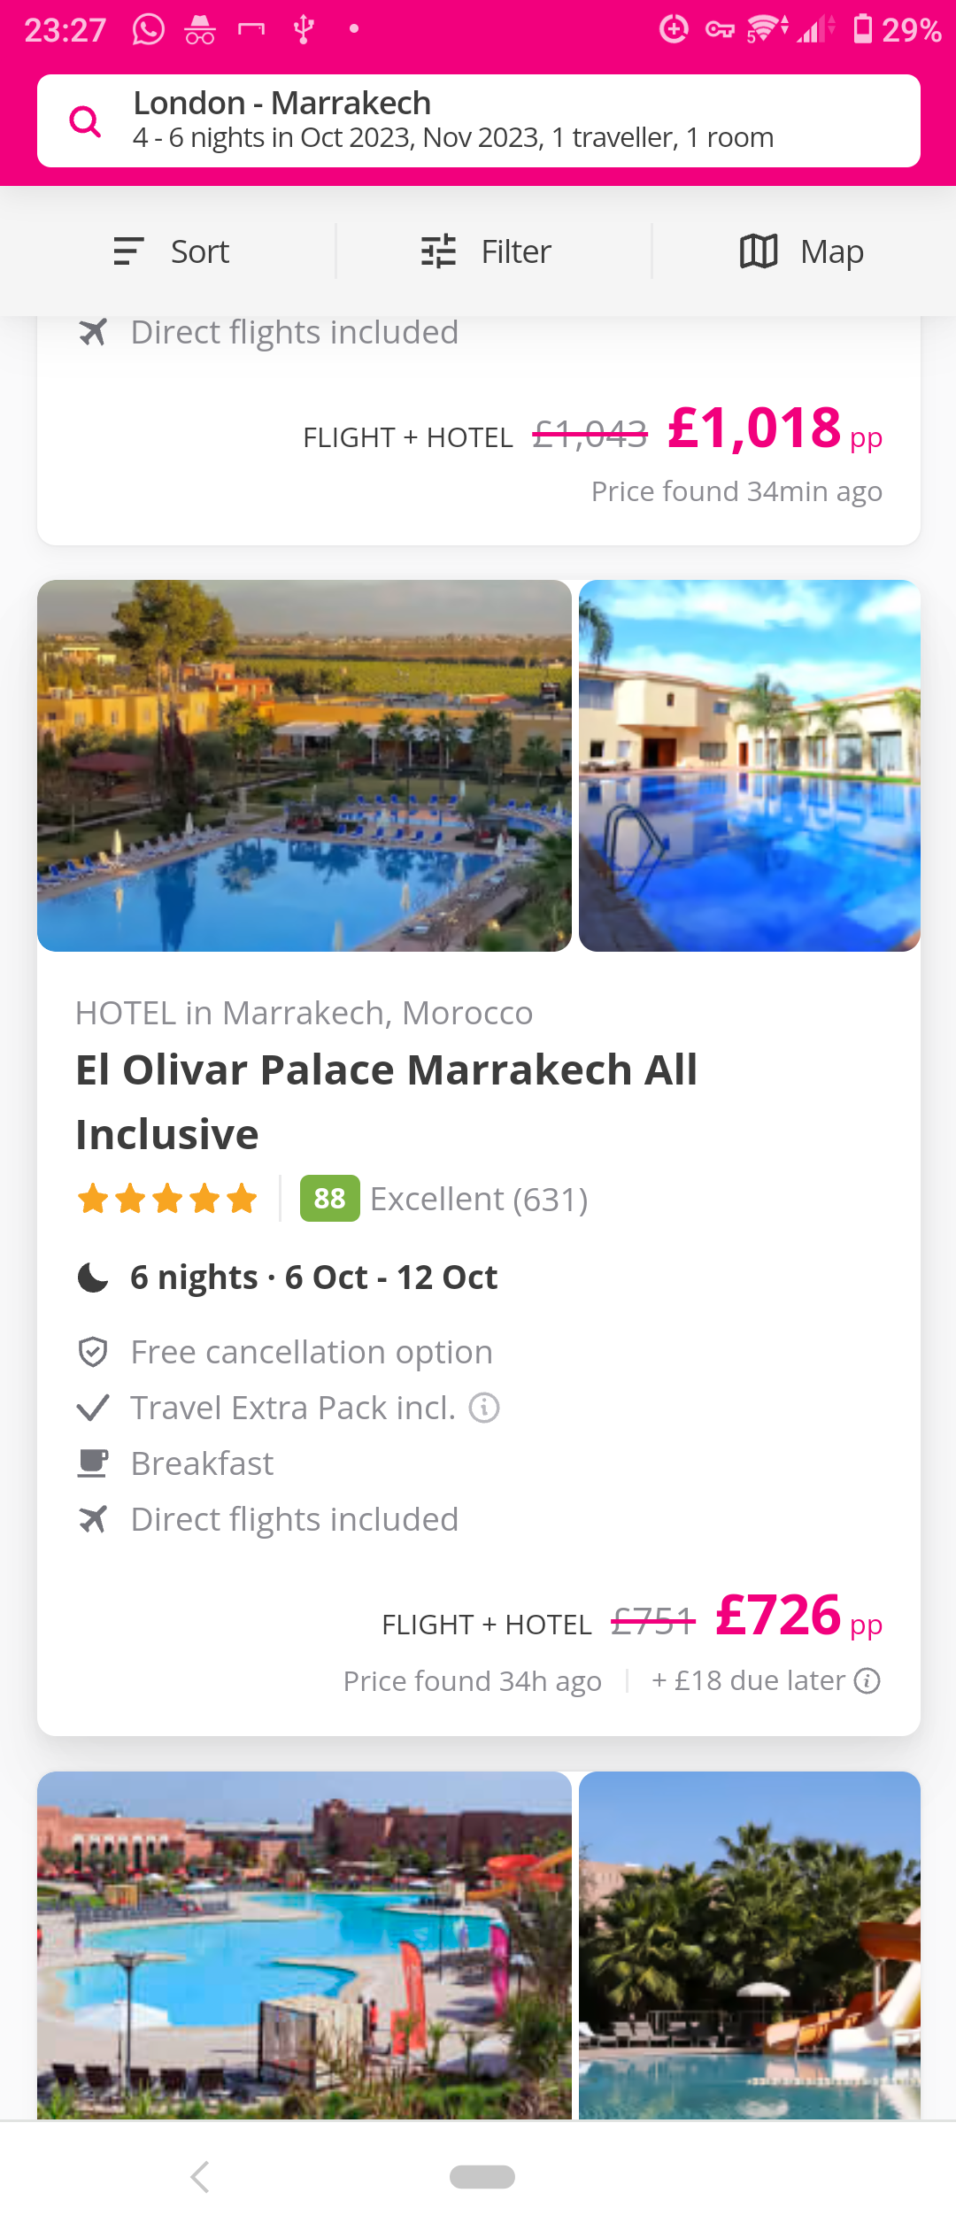Viewport: 956px width, 2231px height.
Task: Switch to Map view
Action: coord(802,251)
